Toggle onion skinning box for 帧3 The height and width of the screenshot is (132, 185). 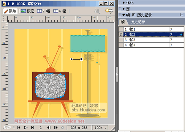121,40
